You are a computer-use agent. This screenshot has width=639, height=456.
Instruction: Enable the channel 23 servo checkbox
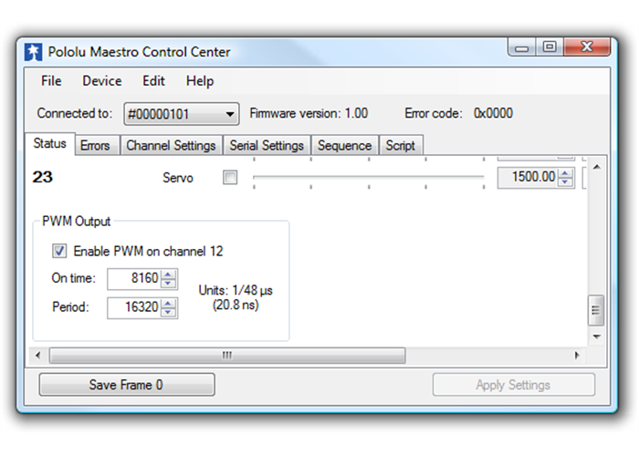coord(230,178)
